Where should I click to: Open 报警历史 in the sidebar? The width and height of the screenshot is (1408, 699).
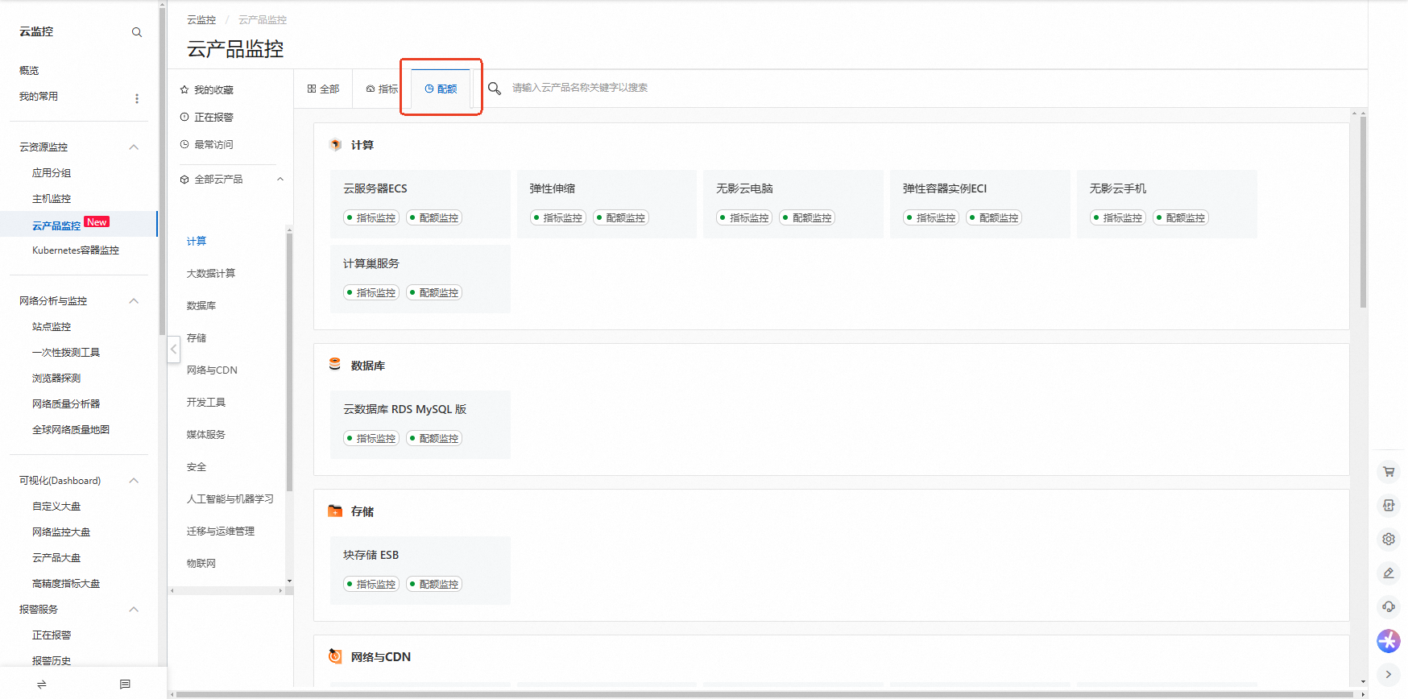coord(52,661)
